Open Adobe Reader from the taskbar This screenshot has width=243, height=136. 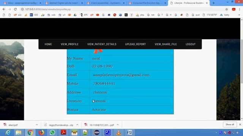(63, 133)
